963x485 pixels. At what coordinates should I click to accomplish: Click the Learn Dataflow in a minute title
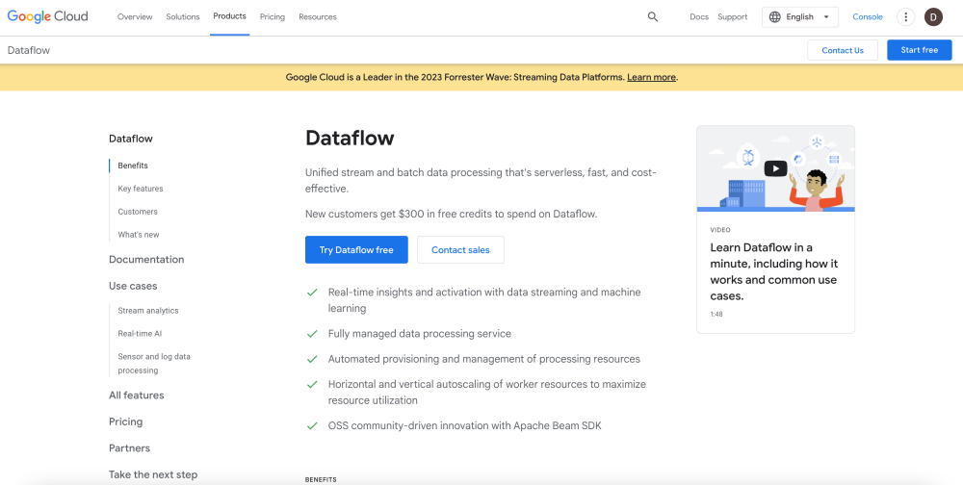774,271
